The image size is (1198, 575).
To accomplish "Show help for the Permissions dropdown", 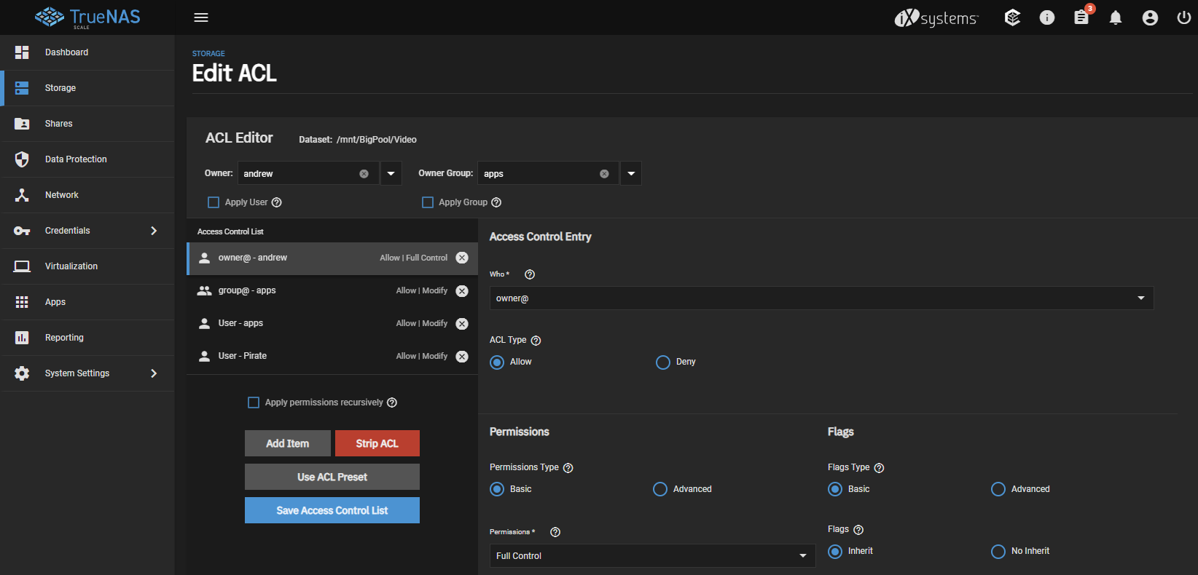I will click(555, 532).
